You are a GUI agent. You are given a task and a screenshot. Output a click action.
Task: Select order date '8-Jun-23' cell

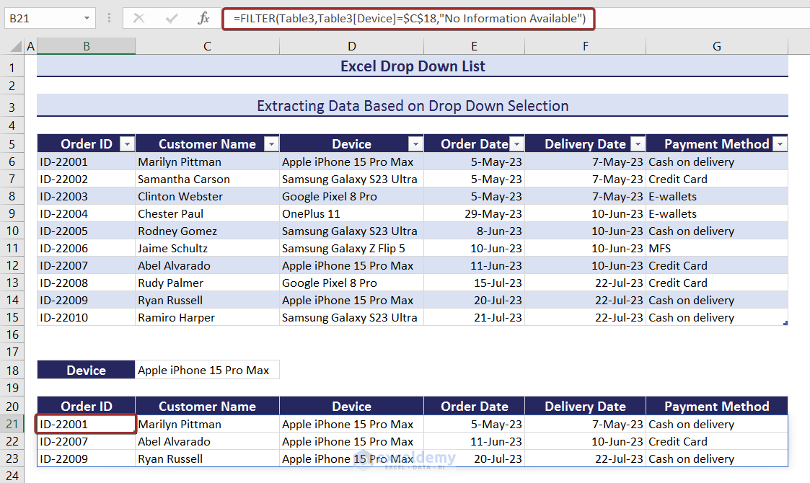pos(474,231)
